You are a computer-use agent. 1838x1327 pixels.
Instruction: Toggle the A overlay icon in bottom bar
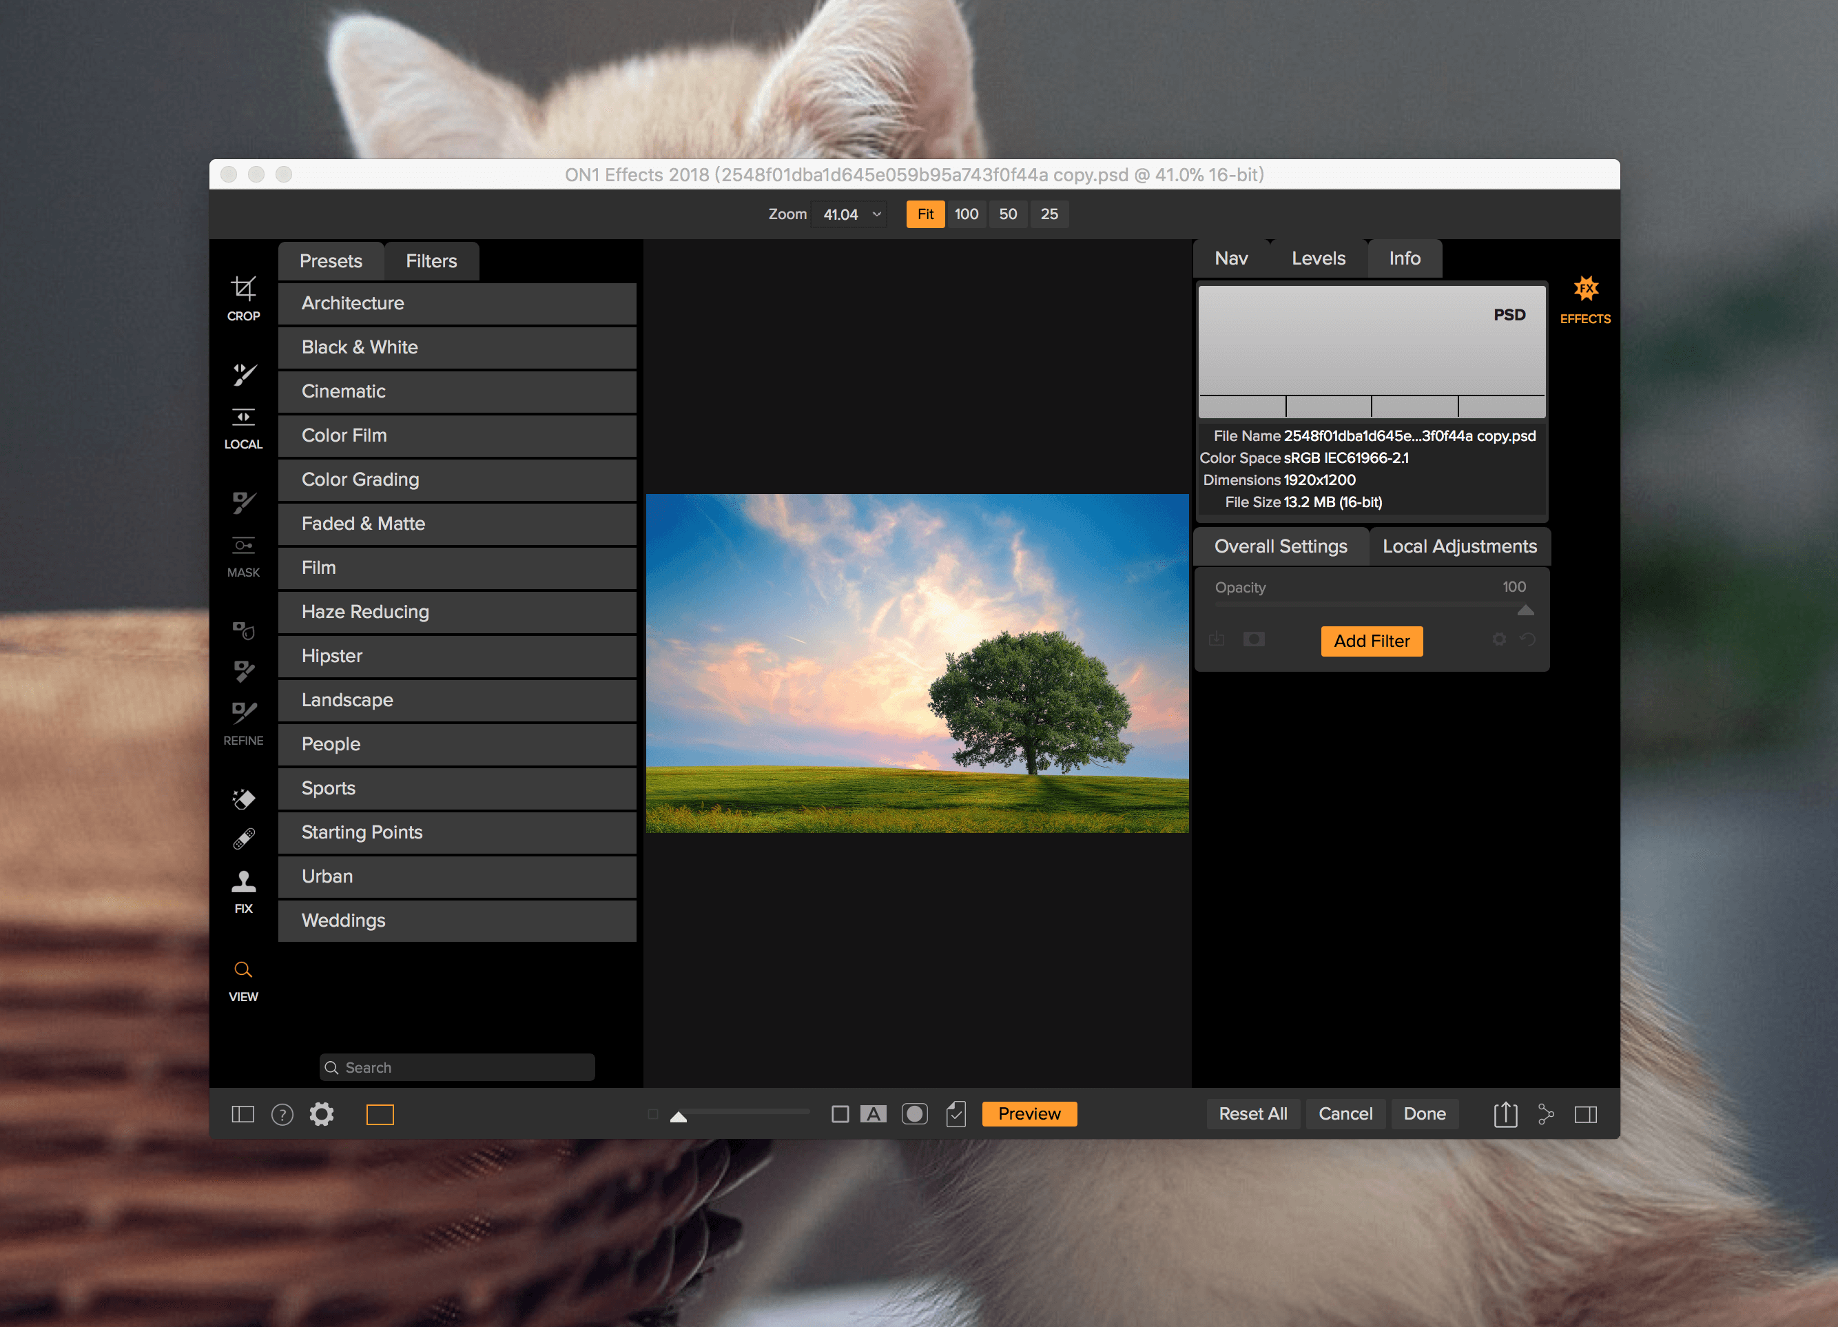pyautogui.click(x=874, y=1115)
